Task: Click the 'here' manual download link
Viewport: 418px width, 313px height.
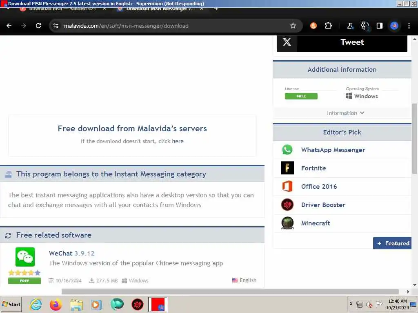Action: (178, 141)
